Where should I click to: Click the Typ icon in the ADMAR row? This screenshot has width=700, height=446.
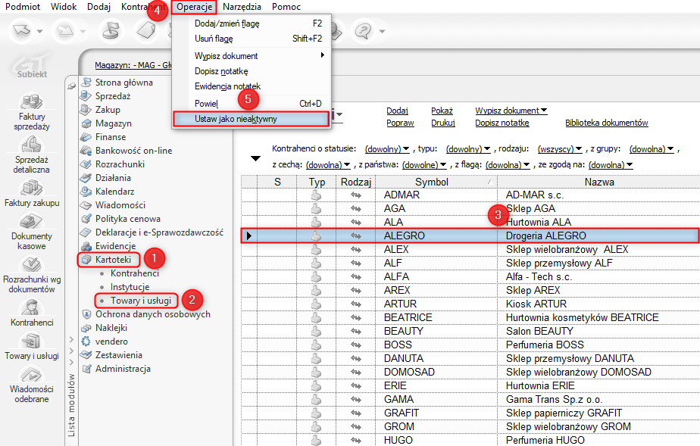(316, 195)
